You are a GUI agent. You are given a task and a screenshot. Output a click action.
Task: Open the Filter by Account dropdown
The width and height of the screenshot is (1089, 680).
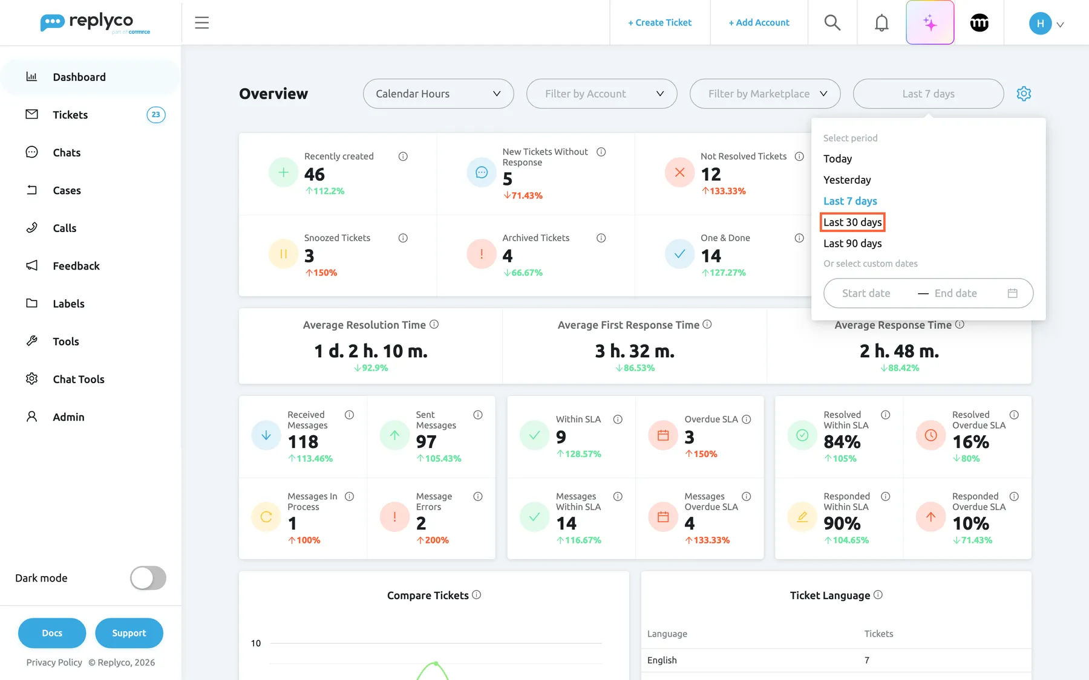pos(601,94)
